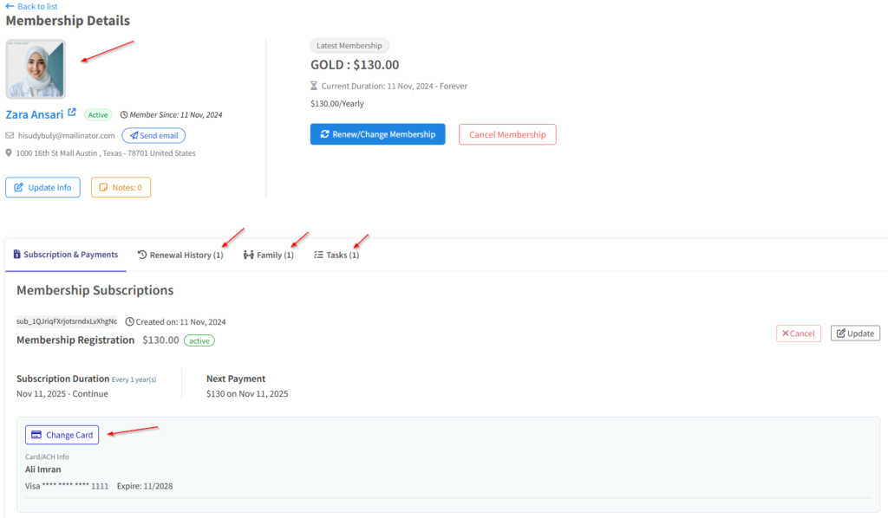
Task: Click the Send email button
Action: click(x=153, y=135)
